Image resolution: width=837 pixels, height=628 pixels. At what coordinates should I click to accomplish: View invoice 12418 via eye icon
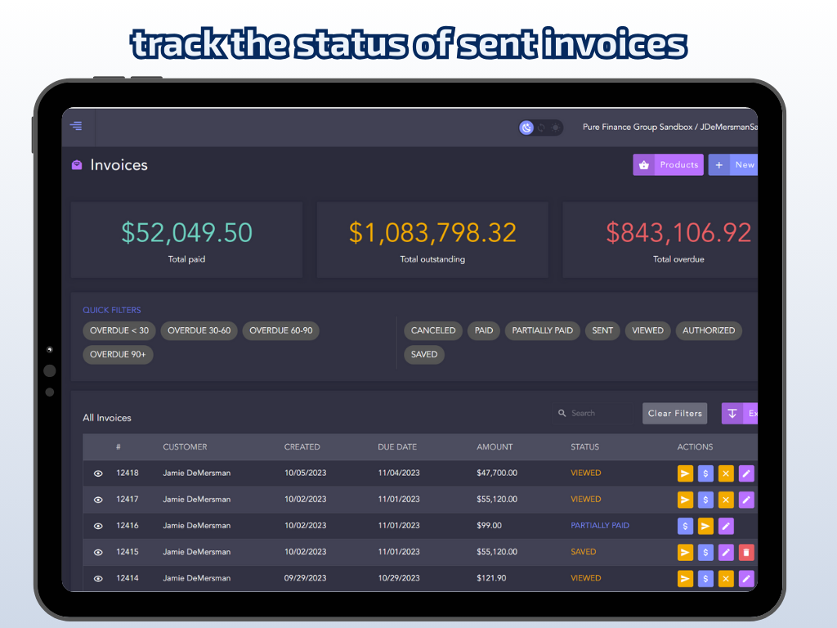pyautogui.click(x=98, y=473)
